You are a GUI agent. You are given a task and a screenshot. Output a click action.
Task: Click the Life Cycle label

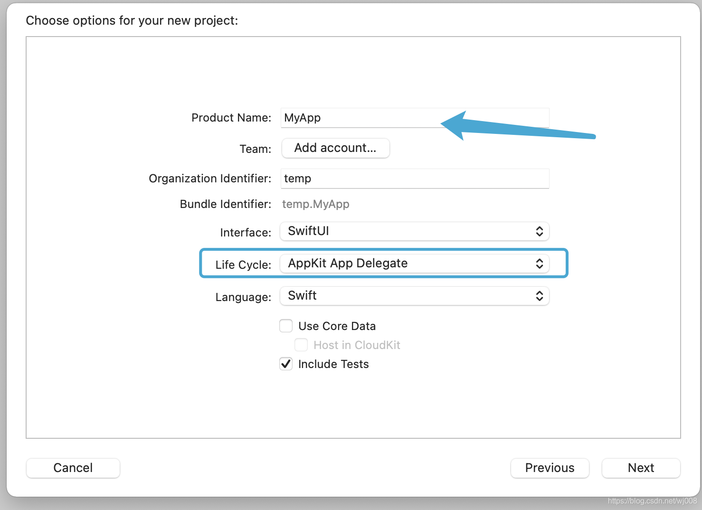[243, 265]
